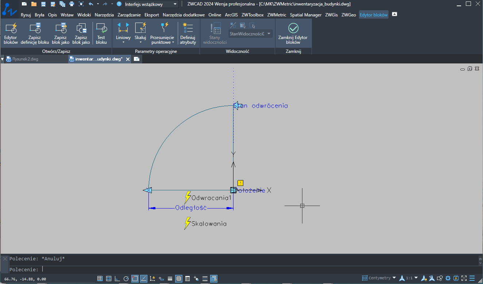Open the status bar customization menu
This screenshot has height=284, width=483.
tap(473, 278)
